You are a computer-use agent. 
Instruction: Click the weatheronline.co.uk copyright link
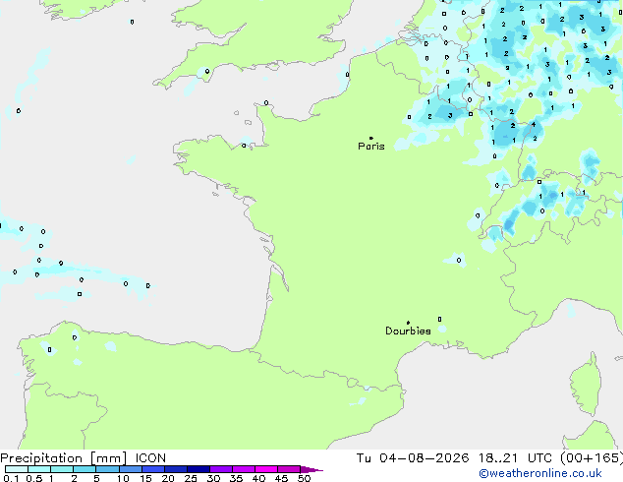[539, 473]
